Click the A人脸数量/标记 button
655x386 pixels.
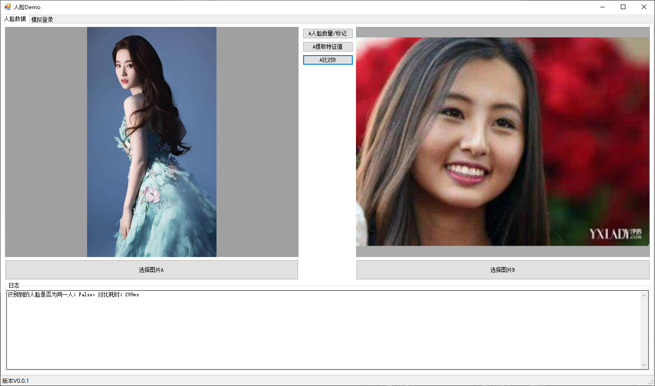328,33
